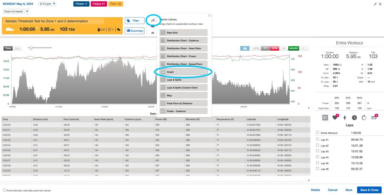
Task: Click the Save & Close button
Action: [370, 190]
